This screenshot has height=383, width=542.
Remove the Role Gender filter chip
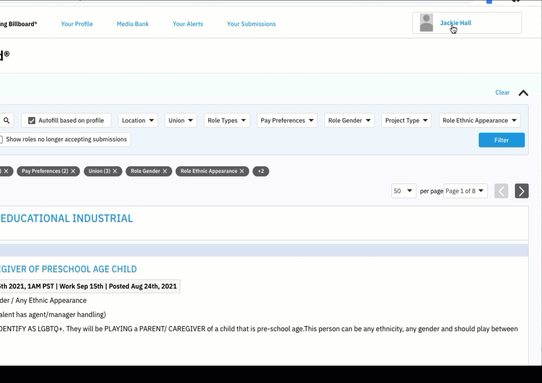(165, 171)
